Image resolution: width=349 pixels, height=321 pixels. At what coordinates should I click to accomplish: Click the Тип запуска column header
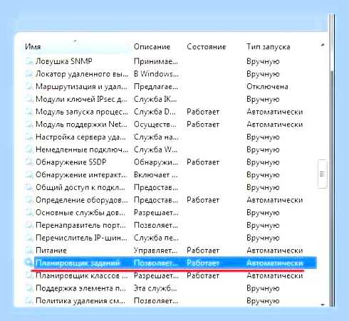268,47
